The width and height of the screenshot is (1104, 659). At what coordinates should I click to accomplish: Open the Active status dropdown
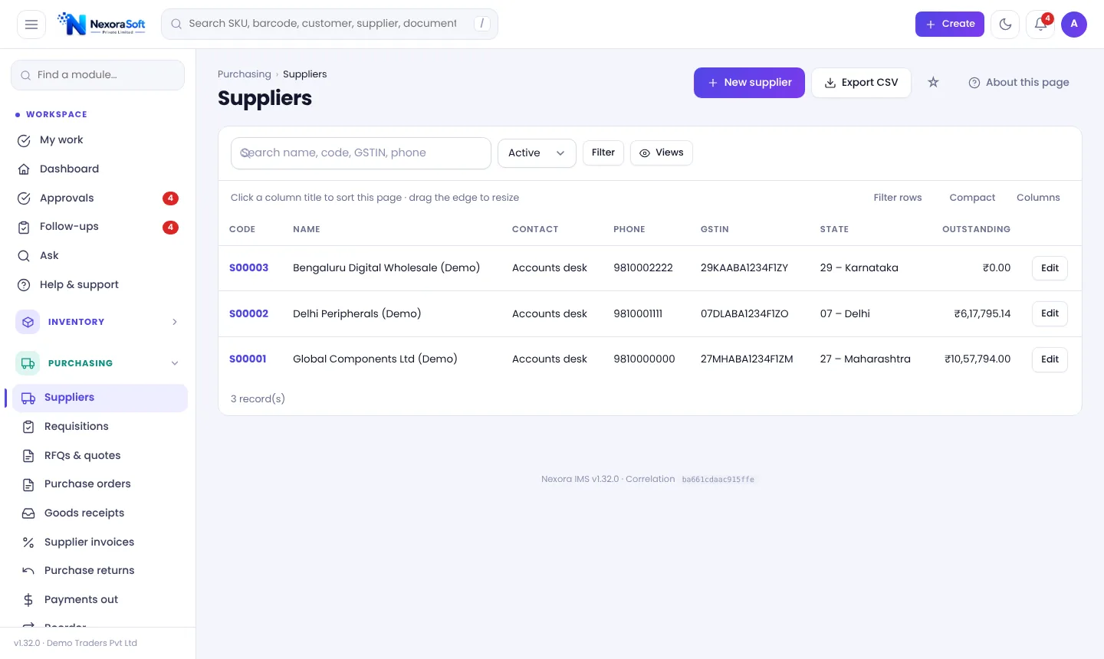(x=537, y=153)
